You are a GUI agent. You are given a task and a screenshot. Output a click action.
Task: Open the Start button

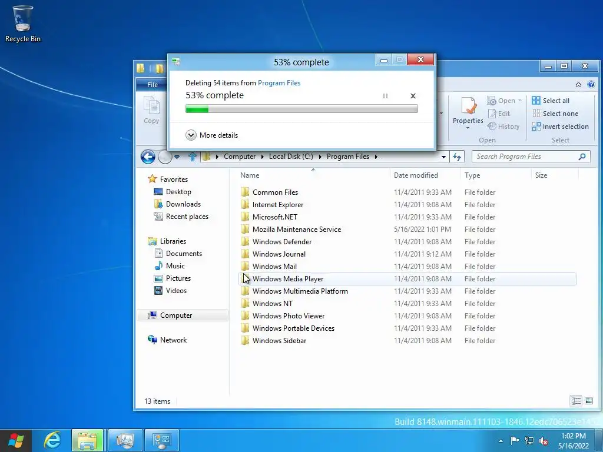[16, 440]
